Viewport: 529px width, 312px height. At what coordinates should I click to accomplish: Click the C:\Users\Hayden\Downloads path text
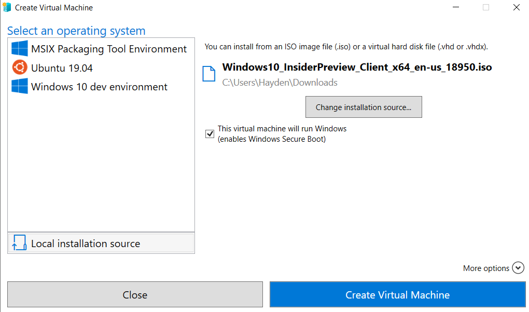(279, 82)
